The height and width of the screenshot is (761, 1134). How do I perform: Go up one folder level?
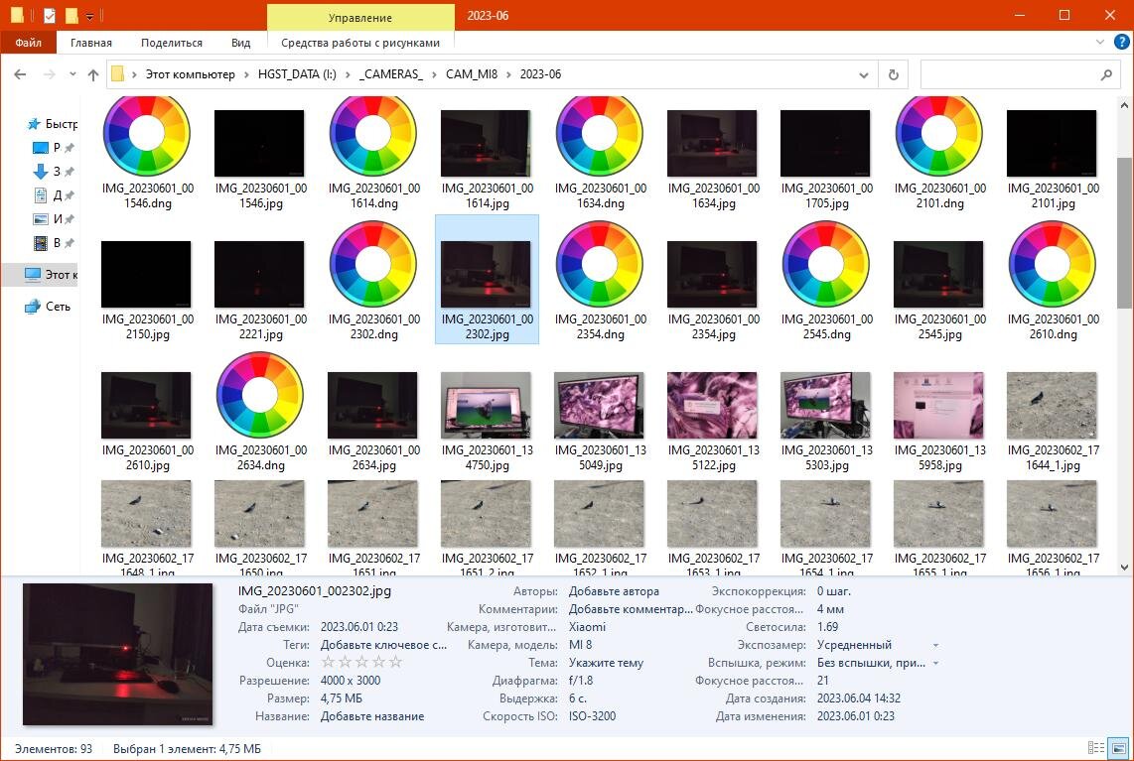pos(93,74)
